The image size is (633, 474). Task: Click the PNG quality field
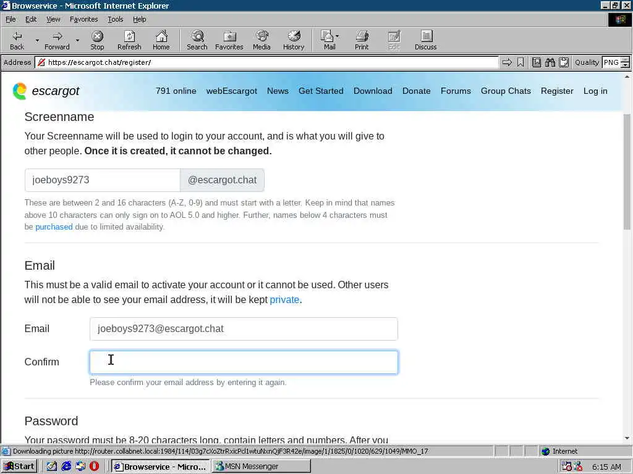tap(611, 62)
